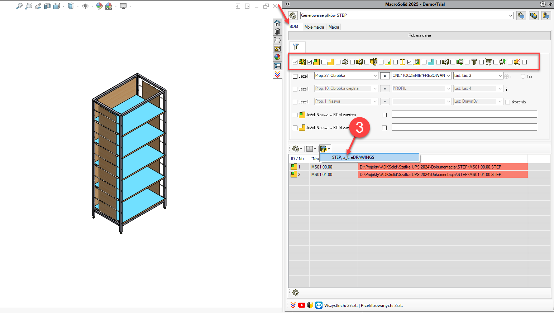554x313 pixels.
Task: Switch to the BOM tab
Action: click(x=294, y=26)
